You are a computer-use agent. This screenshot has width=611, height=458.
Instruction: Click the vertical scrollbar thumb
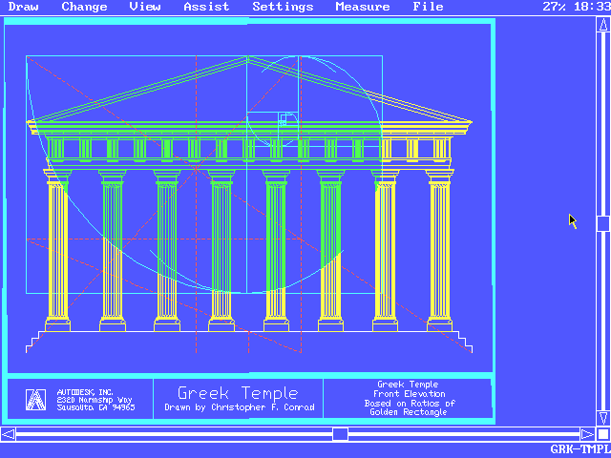[x=602, y=223]
